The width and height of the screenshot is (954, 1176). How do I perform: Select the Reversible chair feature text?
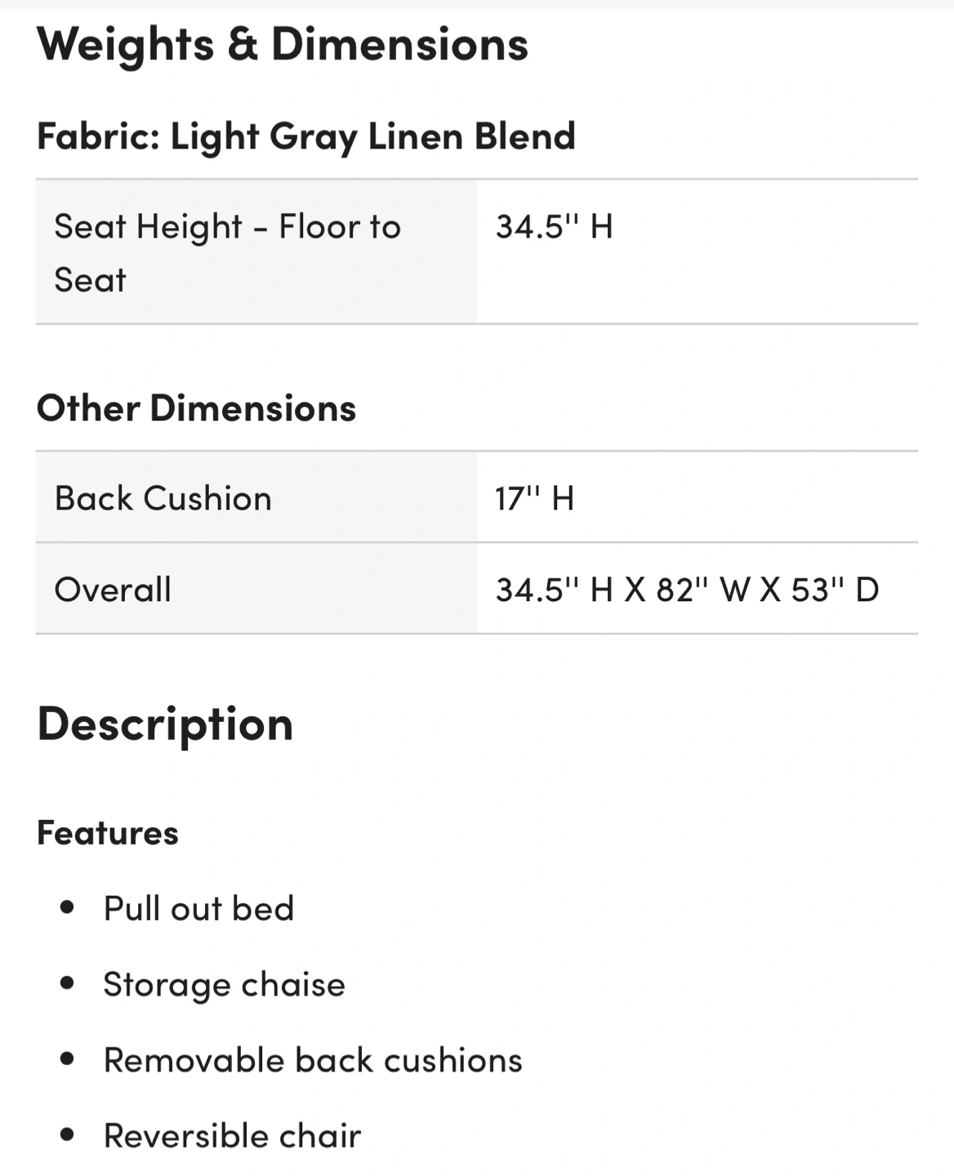point(233,1136)
